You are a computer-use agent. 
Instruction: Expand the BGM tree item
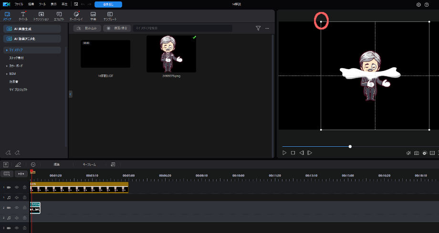tap(7, 74)
